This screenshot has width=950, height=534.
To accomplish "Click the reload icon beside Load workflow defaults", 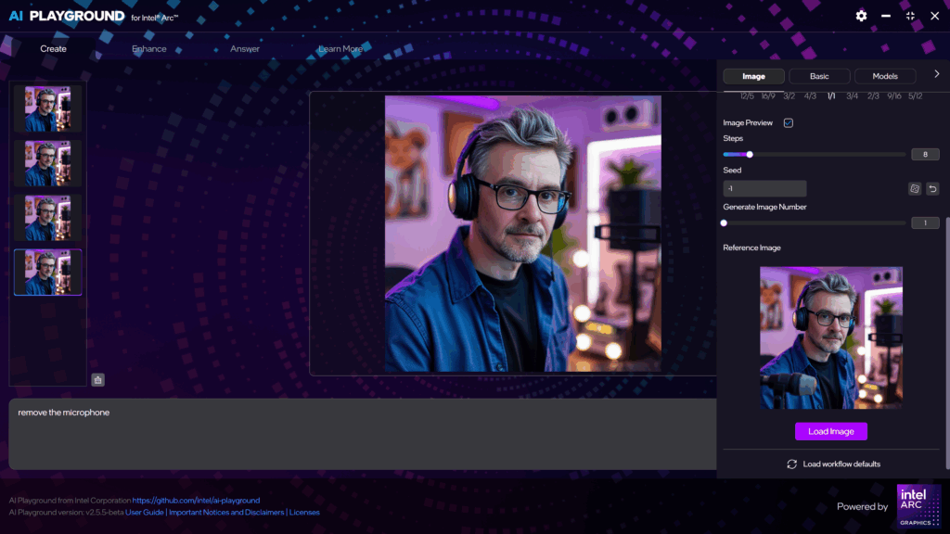I will (791, 464).
